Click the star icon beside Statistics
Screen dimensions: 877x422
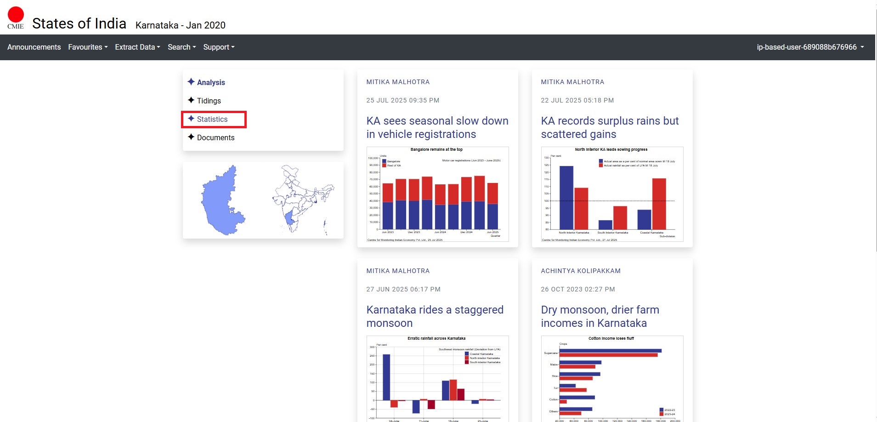191,119
